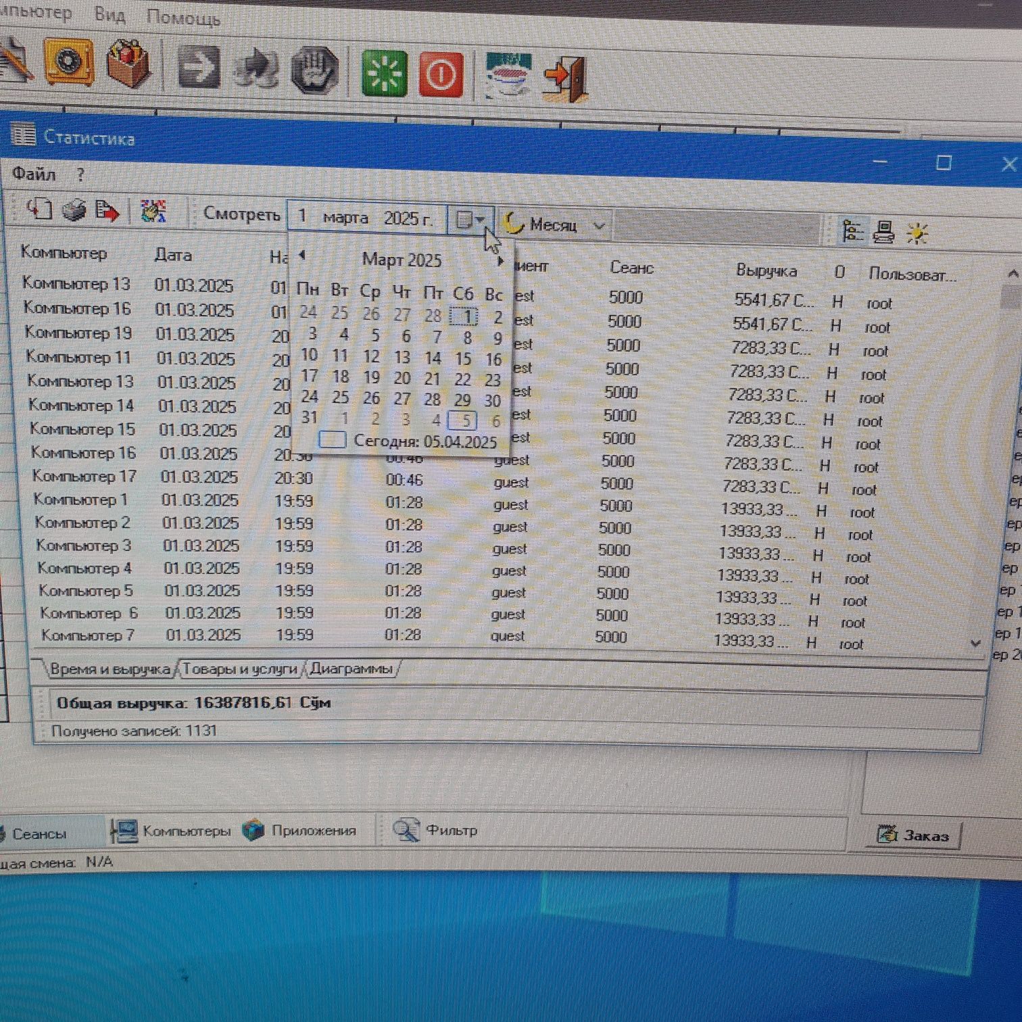1022x1022 pixels.
Task: Click the safe icon in the main toolbar
Action: click(x=68, y=62)
